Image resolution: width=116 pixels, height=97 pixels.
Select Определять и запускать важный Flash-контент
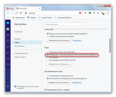pos(48,55)
